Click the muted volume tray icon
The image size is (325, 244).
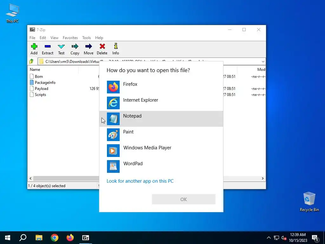[284, 238]
